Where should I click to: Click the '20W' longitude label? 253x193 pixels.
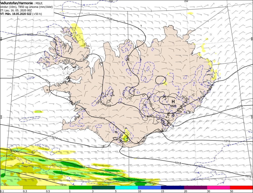coord(111,1)
